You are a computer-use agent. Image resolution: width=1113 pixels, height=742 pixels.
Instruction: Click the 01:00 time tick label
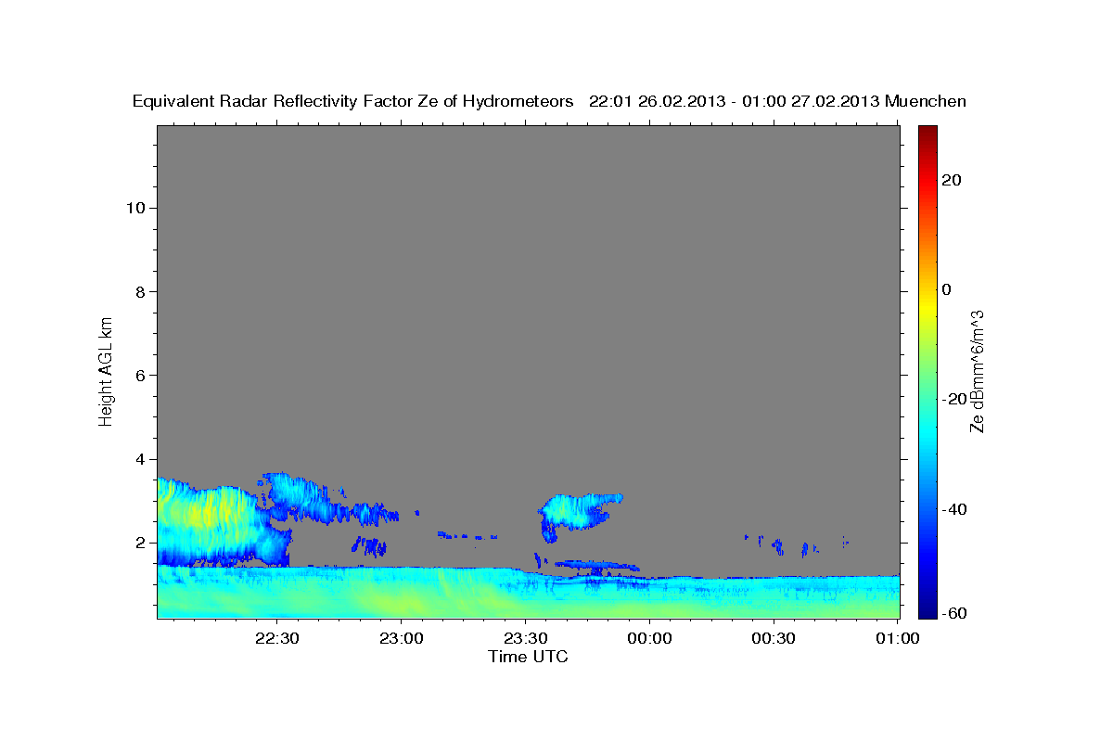(x=898, y=638)
